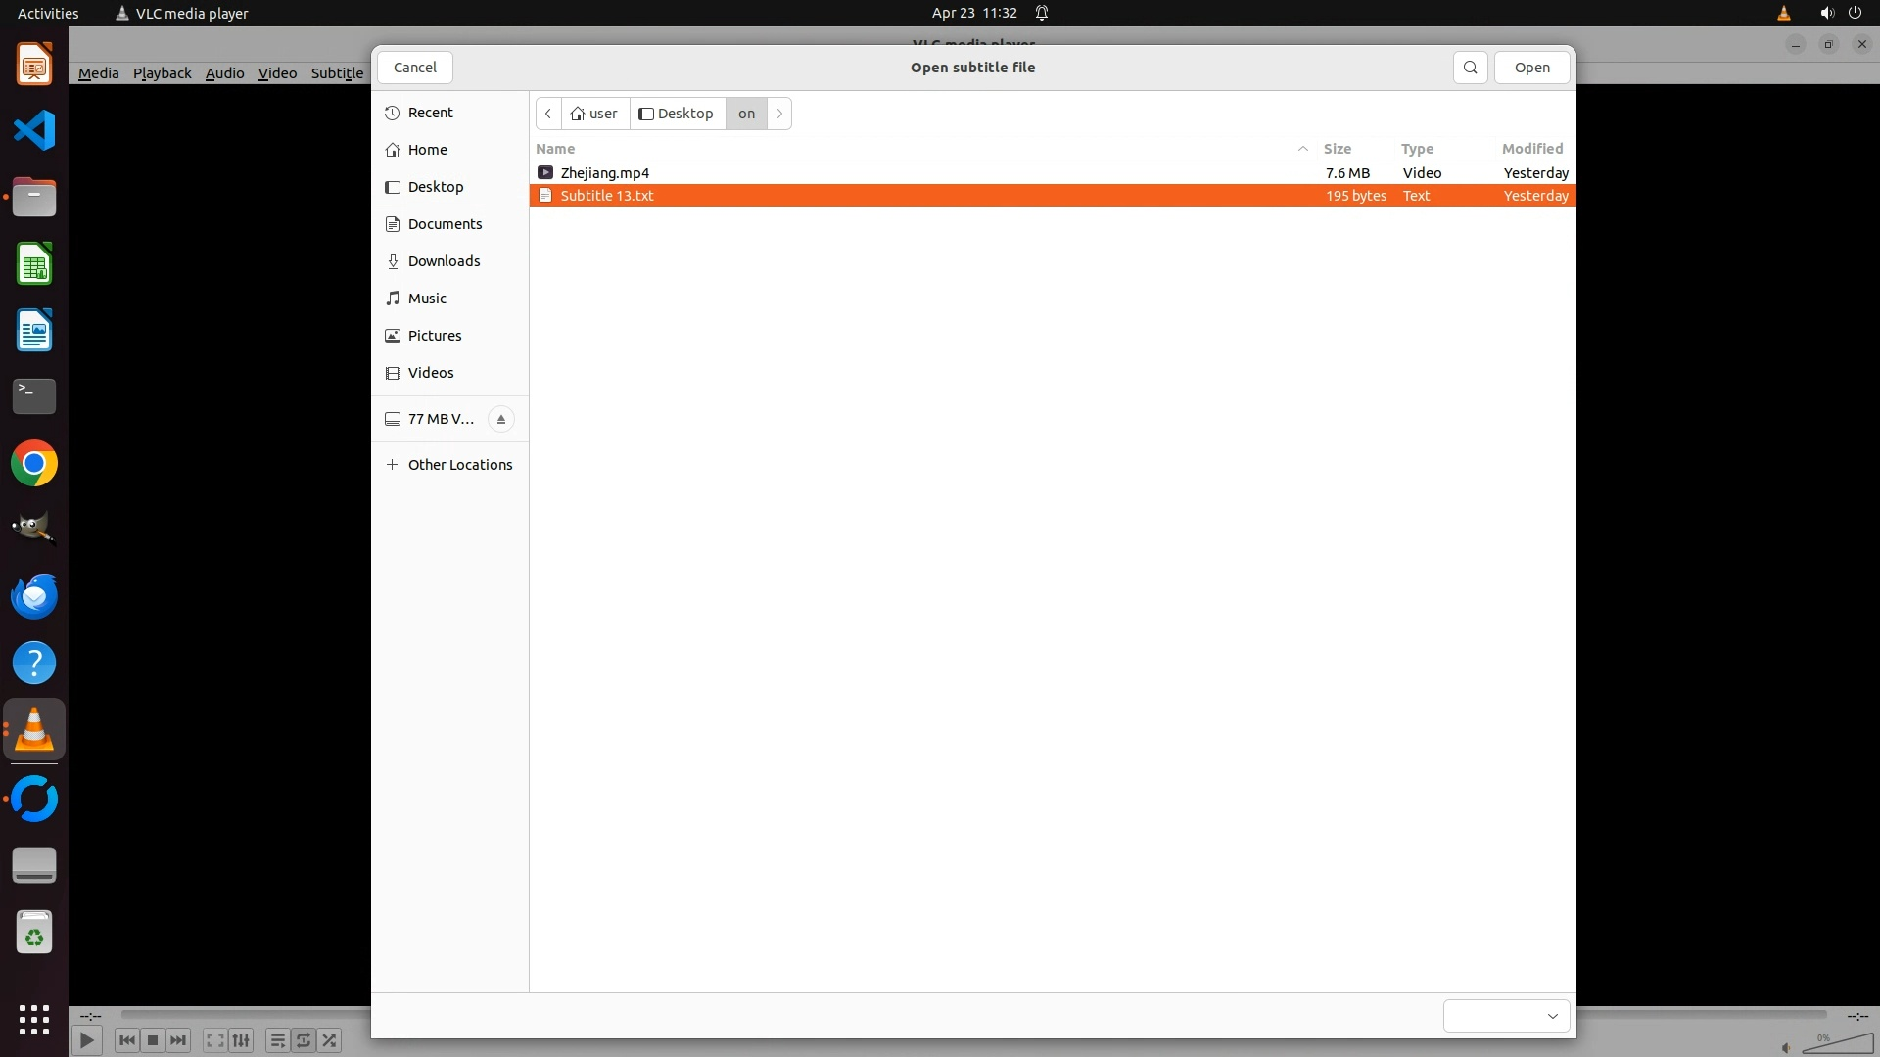
Task: Eject the 77 MB volume
Action: coord(500,419)
